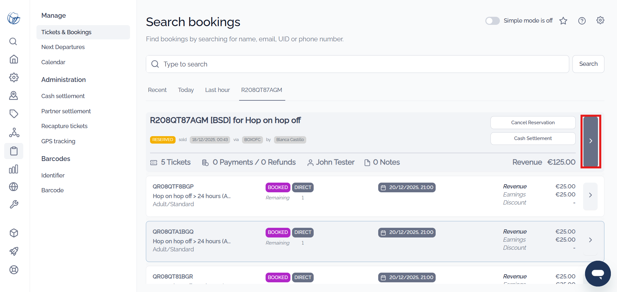Switch to the Today tab
Viewport: 617px width, 292px height.
[x=186, y=90]
